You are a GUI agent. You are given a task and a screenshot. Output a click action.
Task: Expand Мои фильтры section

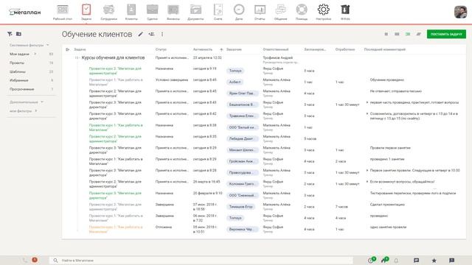pyautogui.click(x=23, y=111)
